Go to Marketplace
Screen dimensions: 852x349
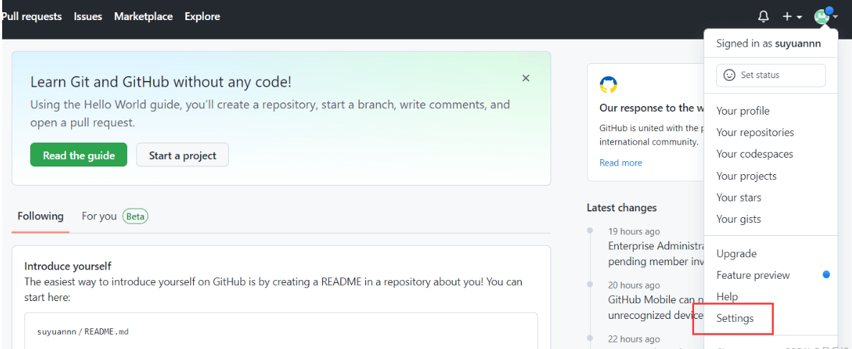(144, 16)
